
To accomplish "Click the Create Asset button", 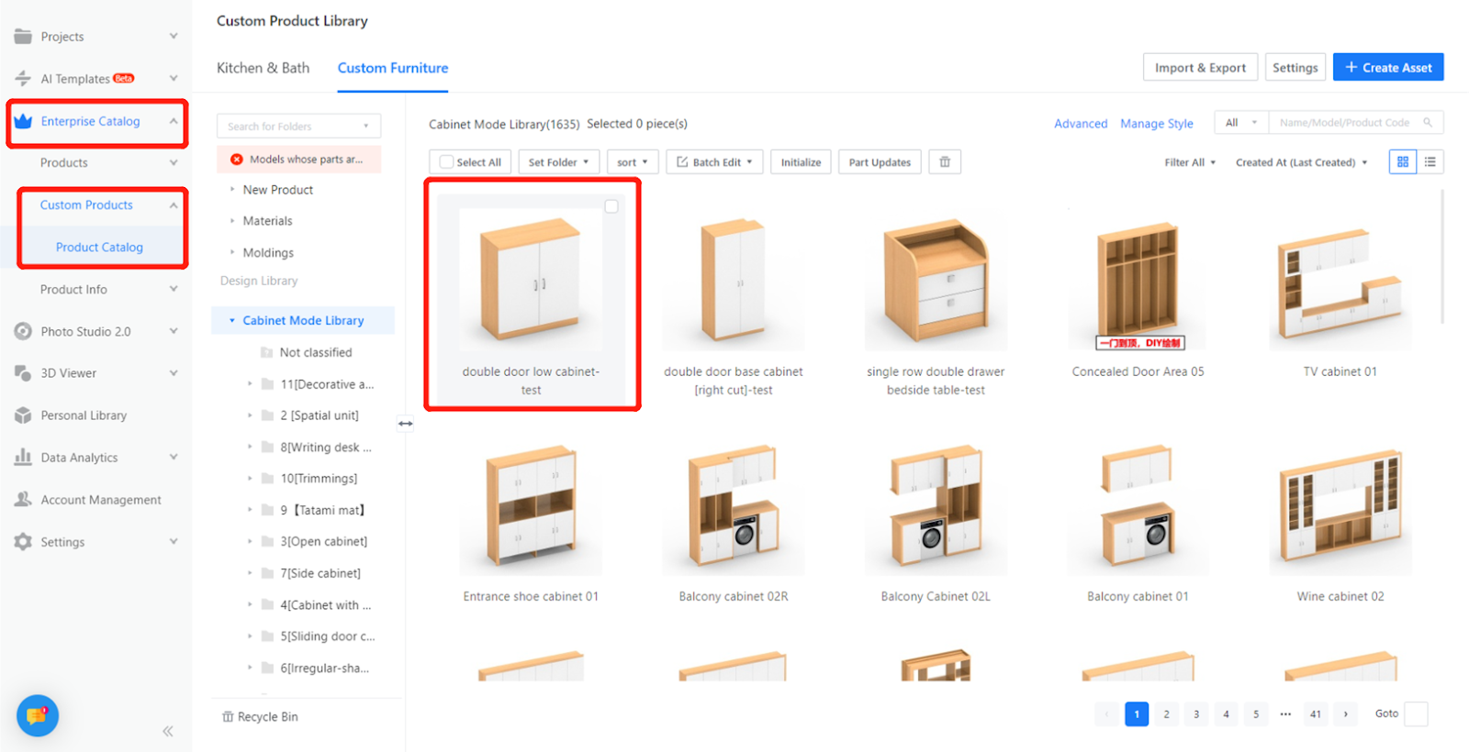I will 1388,68.
